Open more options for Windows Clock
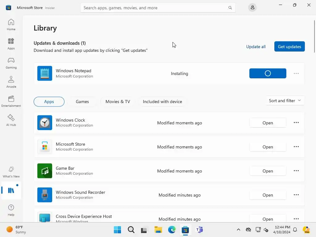The width and height of the screenshot is (316, 237). tap(296, 123)
